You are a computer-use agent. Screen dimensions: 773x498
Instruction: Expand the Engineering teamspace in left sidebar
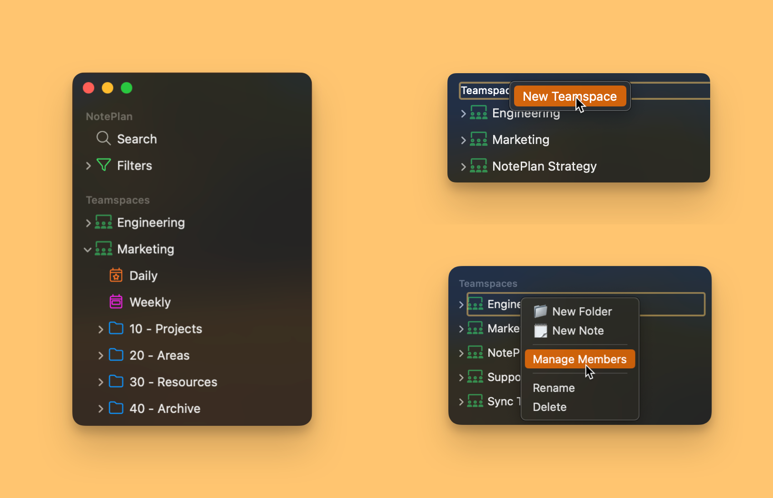88,222
